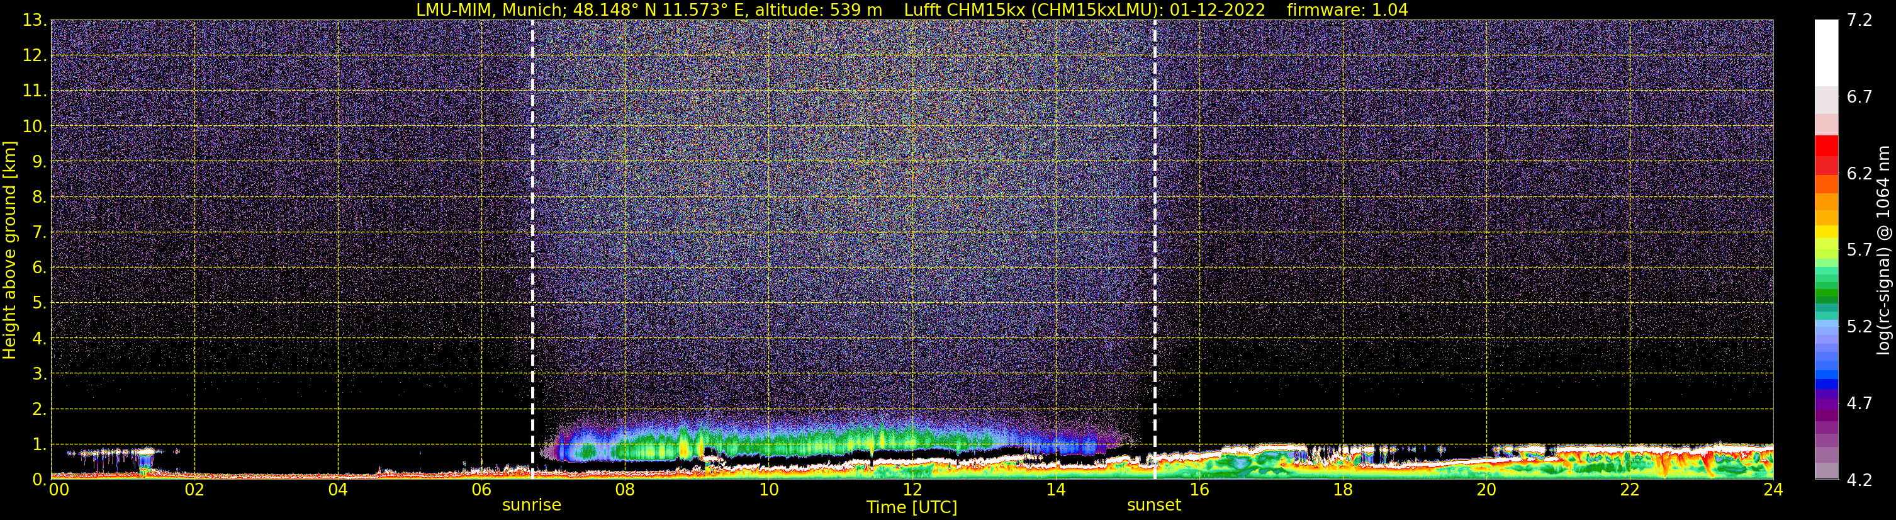
Task: Click the colorbar tick label '6.7'
Action: coord(1860,97)
